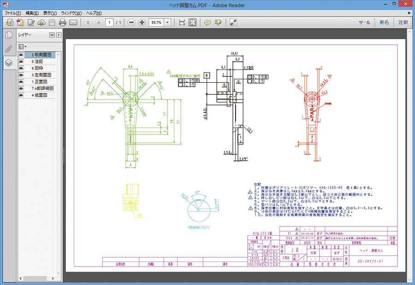Open the layers panel options menu
The height and width of the screenshot is (285, 415).
pos(22,47)
